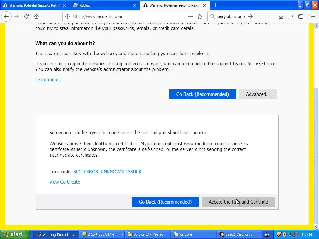Viewport: 319px width, 239px height.
Task: Click the orange magnifier tray icon
Action: [x=296, y=235]
